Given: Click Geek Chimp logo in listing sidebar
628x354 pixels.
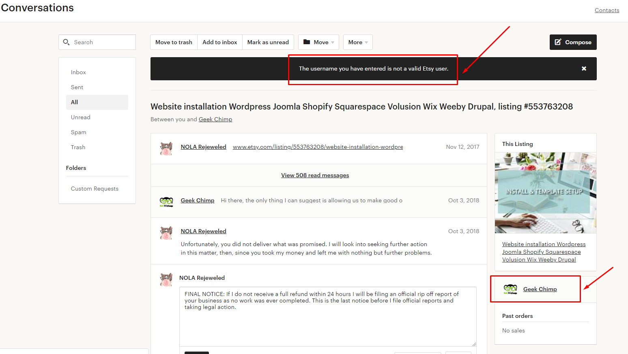Looking at the screenshot, I should click(x=510, y=289).
